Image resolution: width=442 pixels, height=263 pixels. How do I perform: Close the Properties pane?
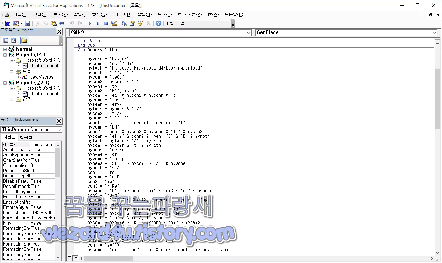59,121
